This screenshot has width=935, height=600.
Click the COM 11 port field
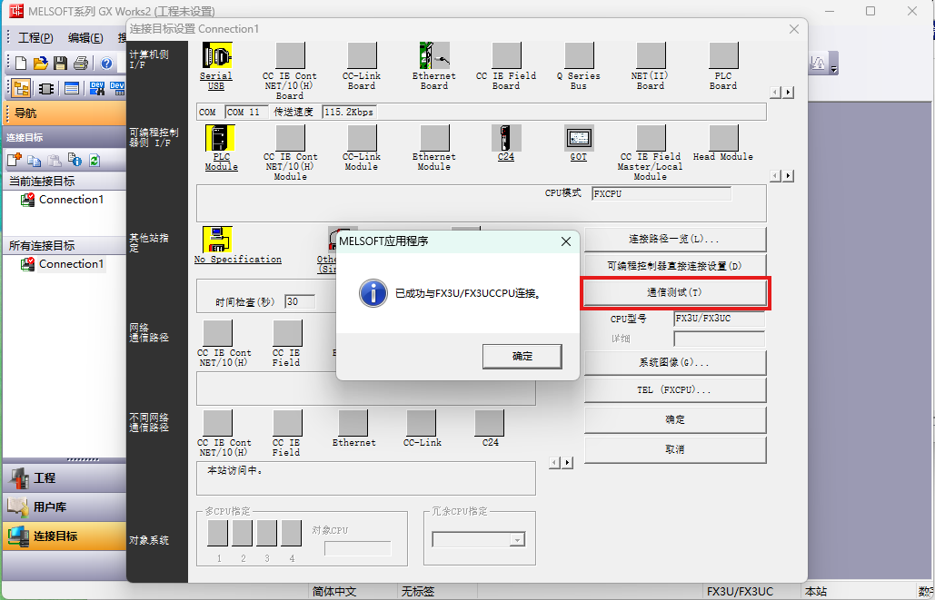point(246,112)
